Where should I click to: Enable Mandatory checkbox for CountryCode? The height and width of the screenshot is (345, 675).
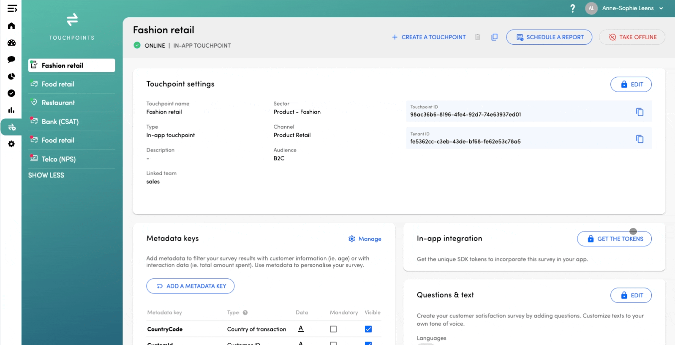click(333, 329)
